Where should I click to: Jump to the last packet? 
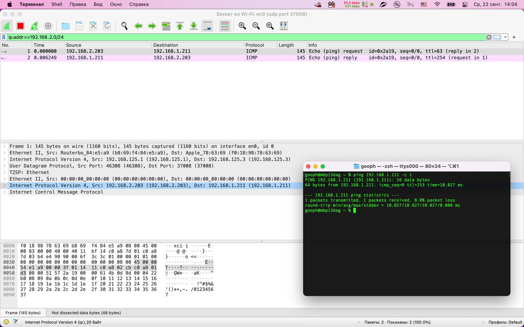click(194, 26)
